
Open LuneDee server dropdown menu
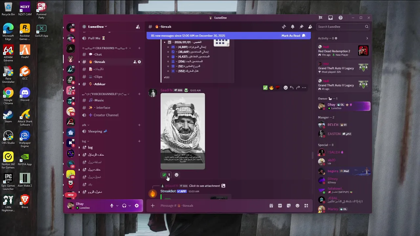point(97,27)
